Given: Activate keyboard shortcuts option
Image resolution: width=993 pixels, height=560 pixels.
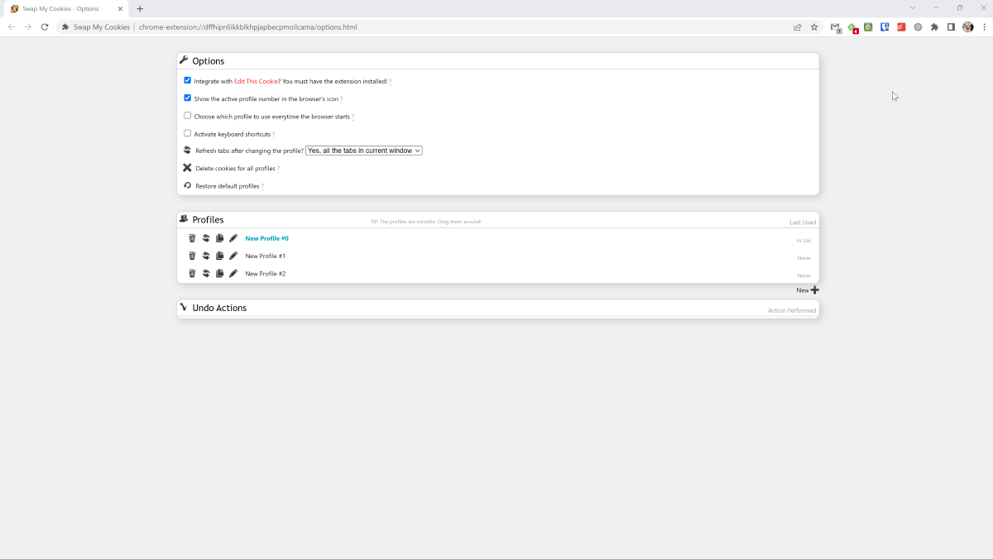Looking at the screenshot, I should 187,132.
